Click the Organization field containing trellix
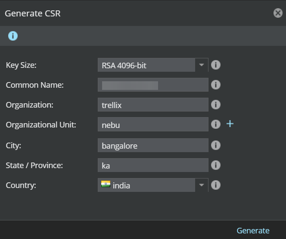Viewport: 286px width, 239px height. tap(153, 105)
